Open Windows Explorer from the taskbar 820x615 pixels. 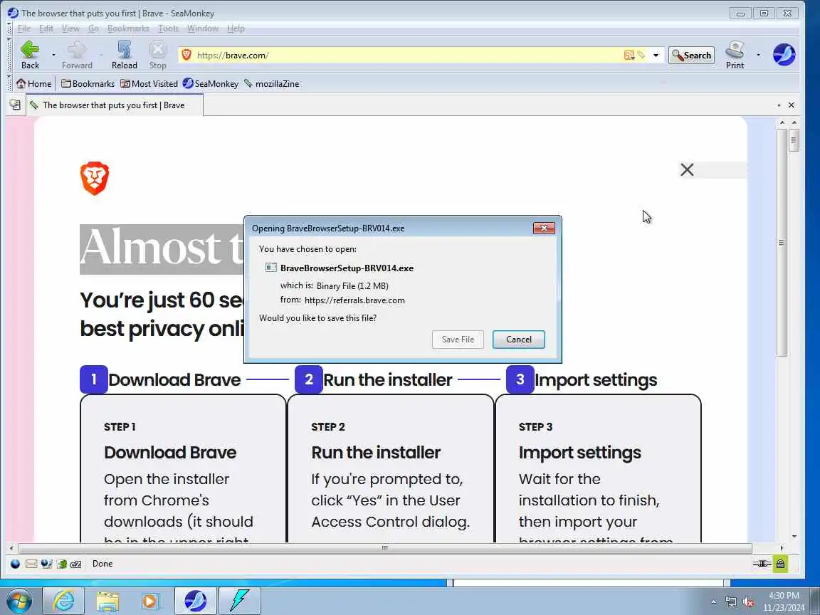pos(107,601)
